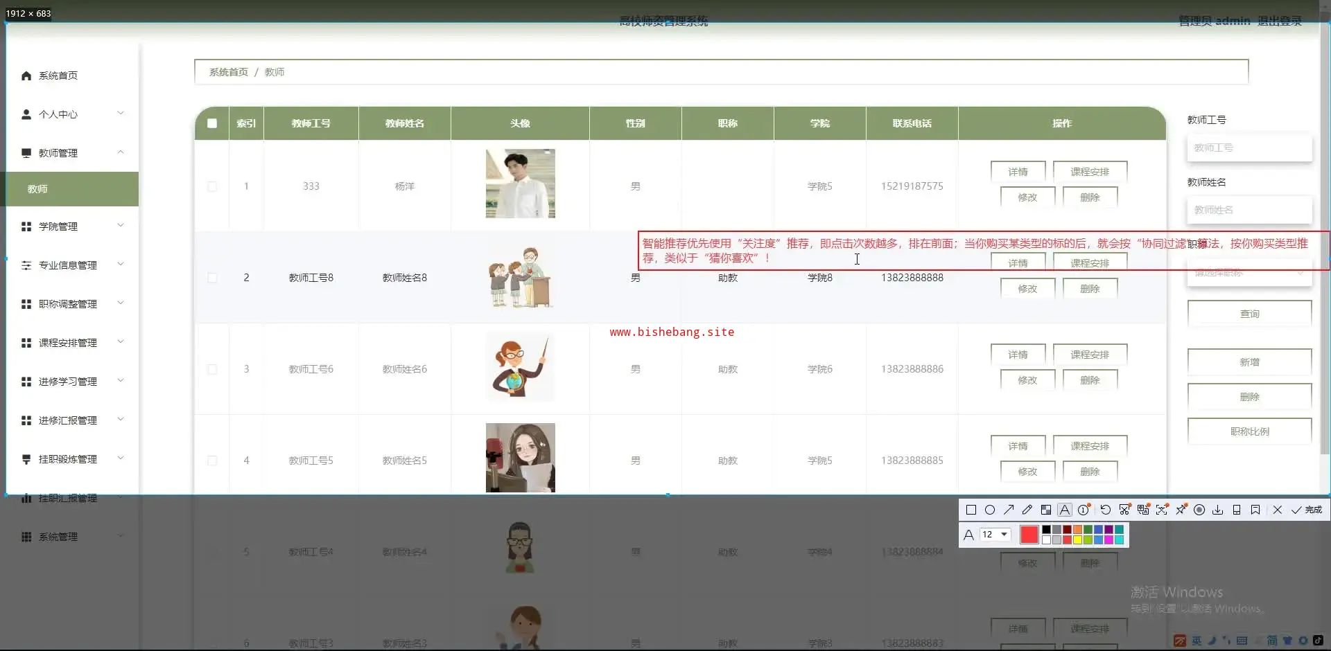This screenshot has width=1331, height=651.
Task: Click the 教师姓名 search input field
Action: [x=1250, y=210]
